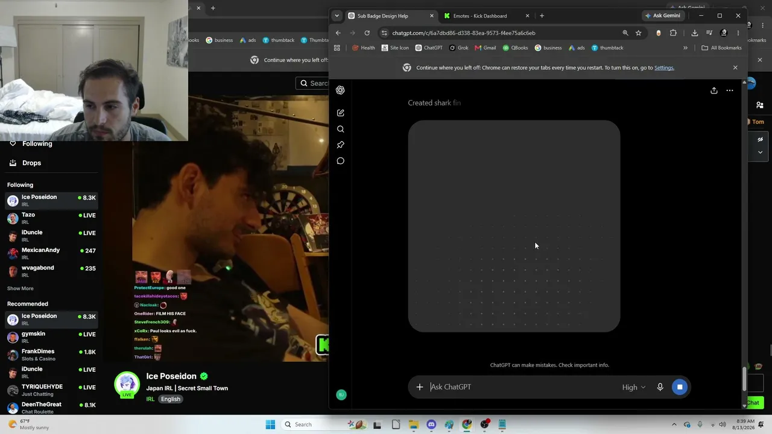
Task: Start a new chat with the compose icon
Action: [340, 113]
